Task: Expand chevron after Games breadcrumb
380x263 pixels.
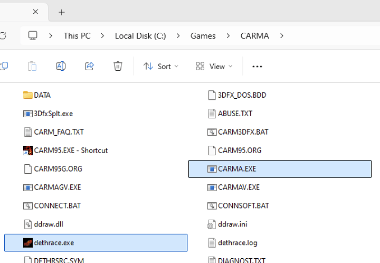Action: click(228, 36)
